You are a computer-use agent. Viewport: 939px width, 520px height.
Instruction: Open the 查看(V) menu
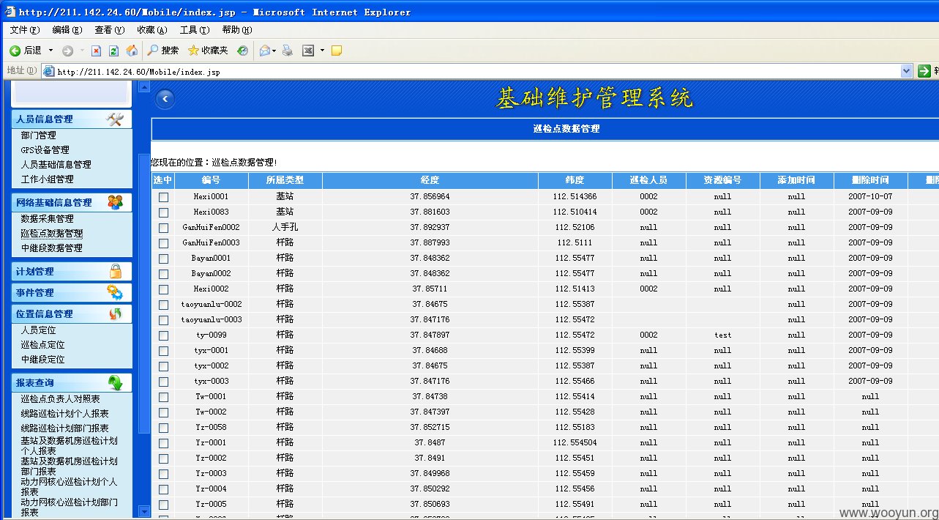click(110, 30)
